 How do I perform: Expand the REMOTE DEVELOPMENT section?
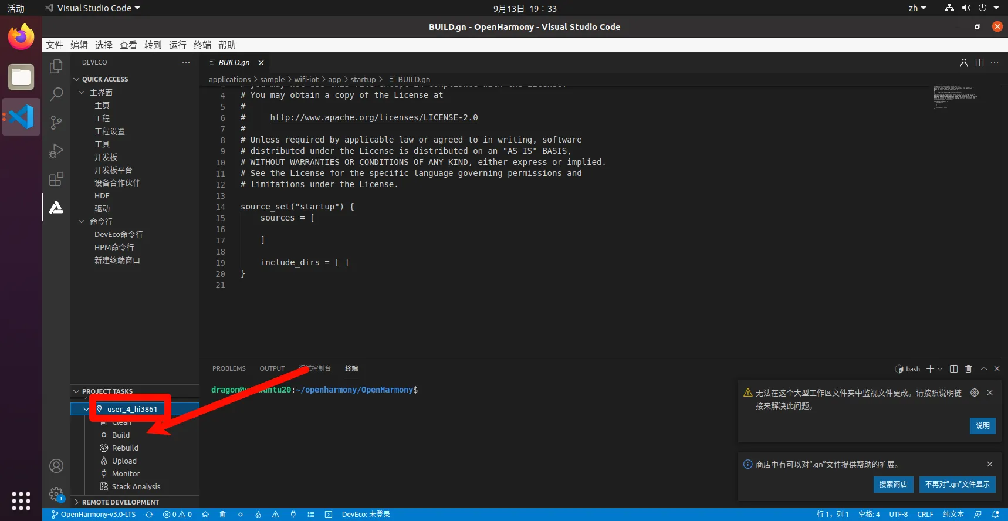[x=76, y=502]
